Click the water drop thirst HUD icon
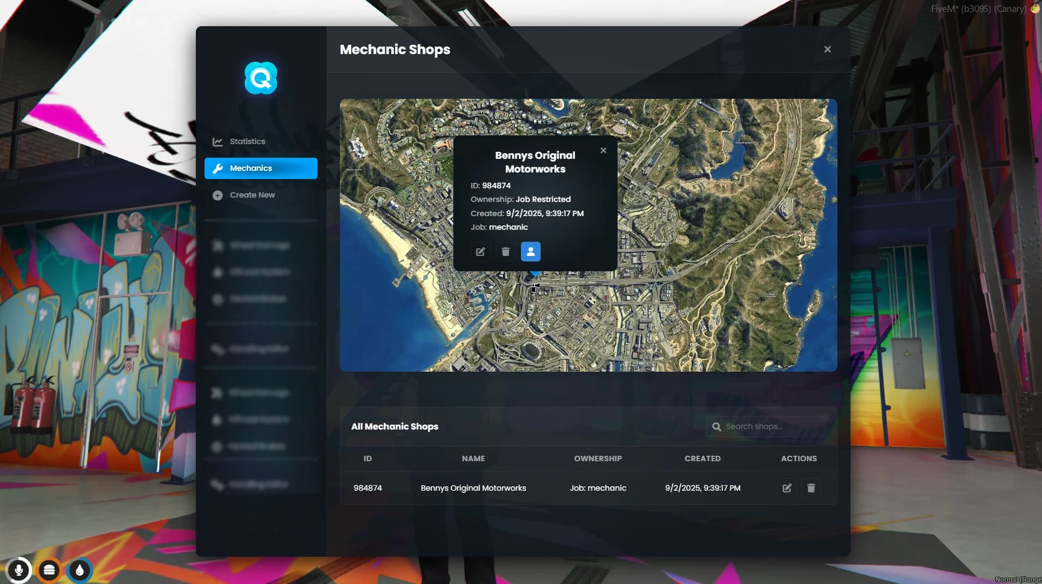 point(80,570)
